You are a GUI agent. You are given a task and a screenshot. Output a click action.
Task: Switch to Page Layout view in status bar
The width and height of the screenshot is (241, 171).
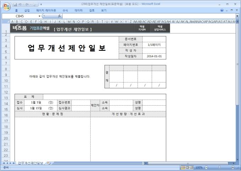187,167
